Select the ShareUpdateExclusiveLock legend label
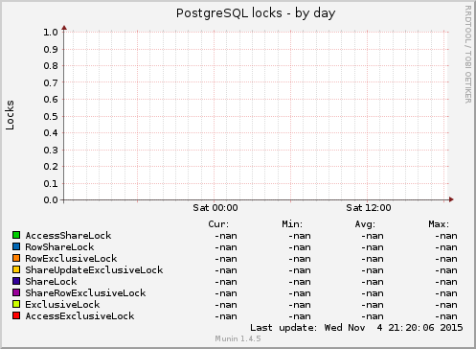This screenshot has height=349, width=476. (94, 270)
